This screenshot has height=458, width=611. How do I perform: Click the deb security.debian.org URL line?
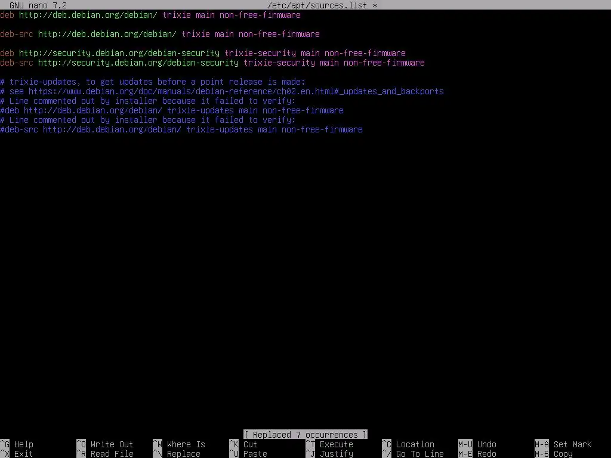click(x=203, y=53)
